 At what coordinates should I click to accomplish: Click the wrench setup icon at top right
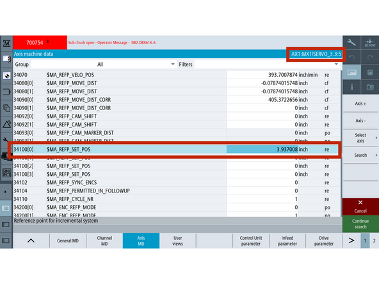coord(351,42)
